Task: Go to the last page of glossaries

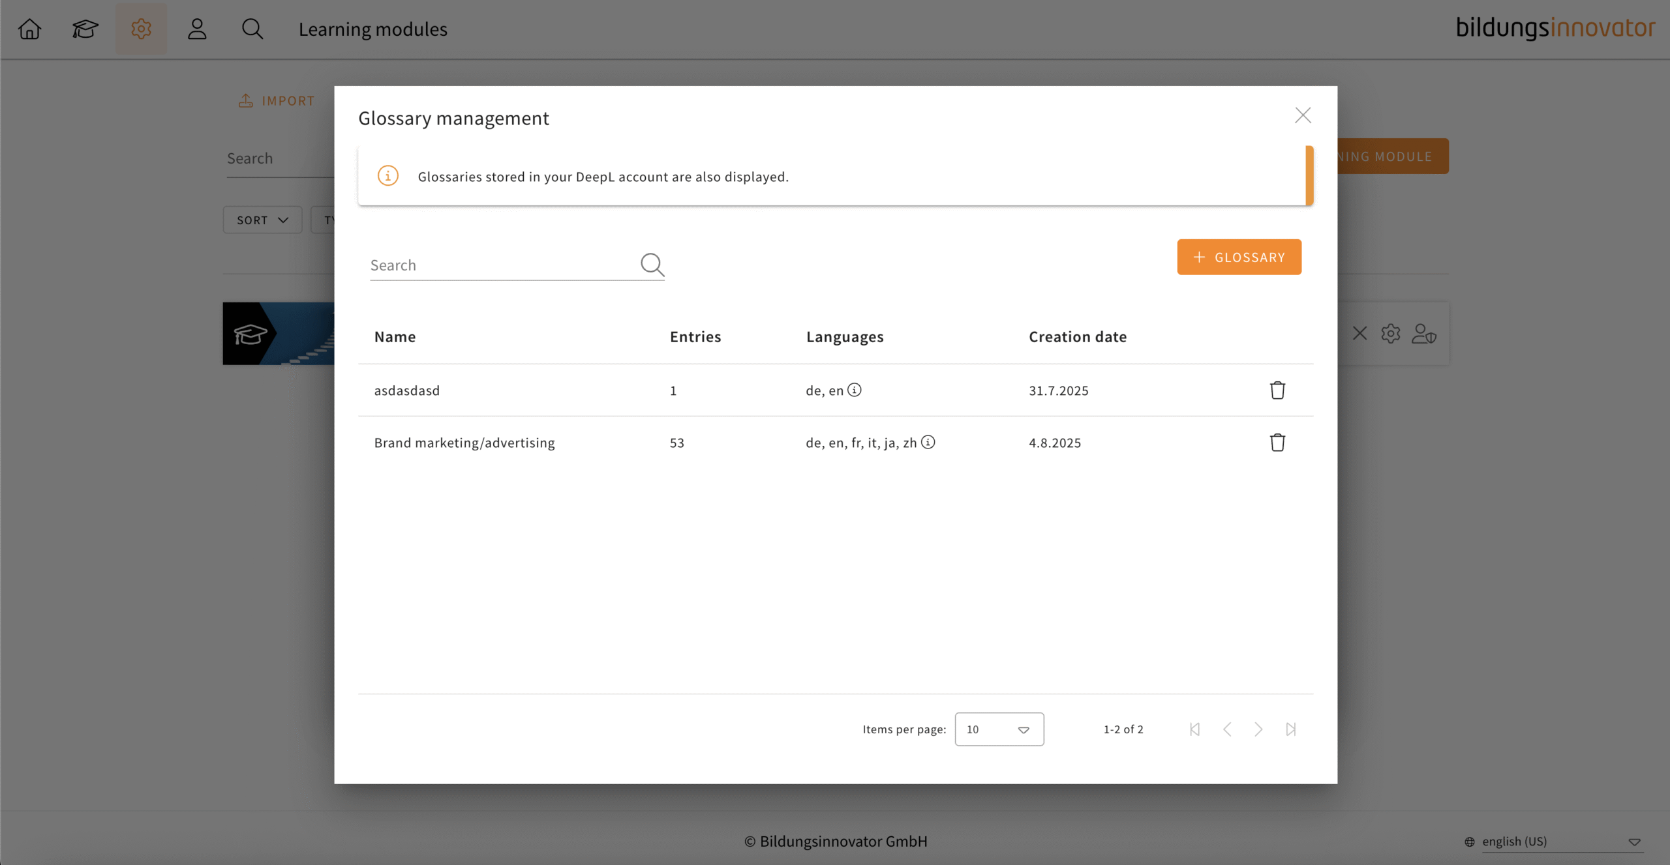Action: pyautogui.click(x=1290, y=729)
